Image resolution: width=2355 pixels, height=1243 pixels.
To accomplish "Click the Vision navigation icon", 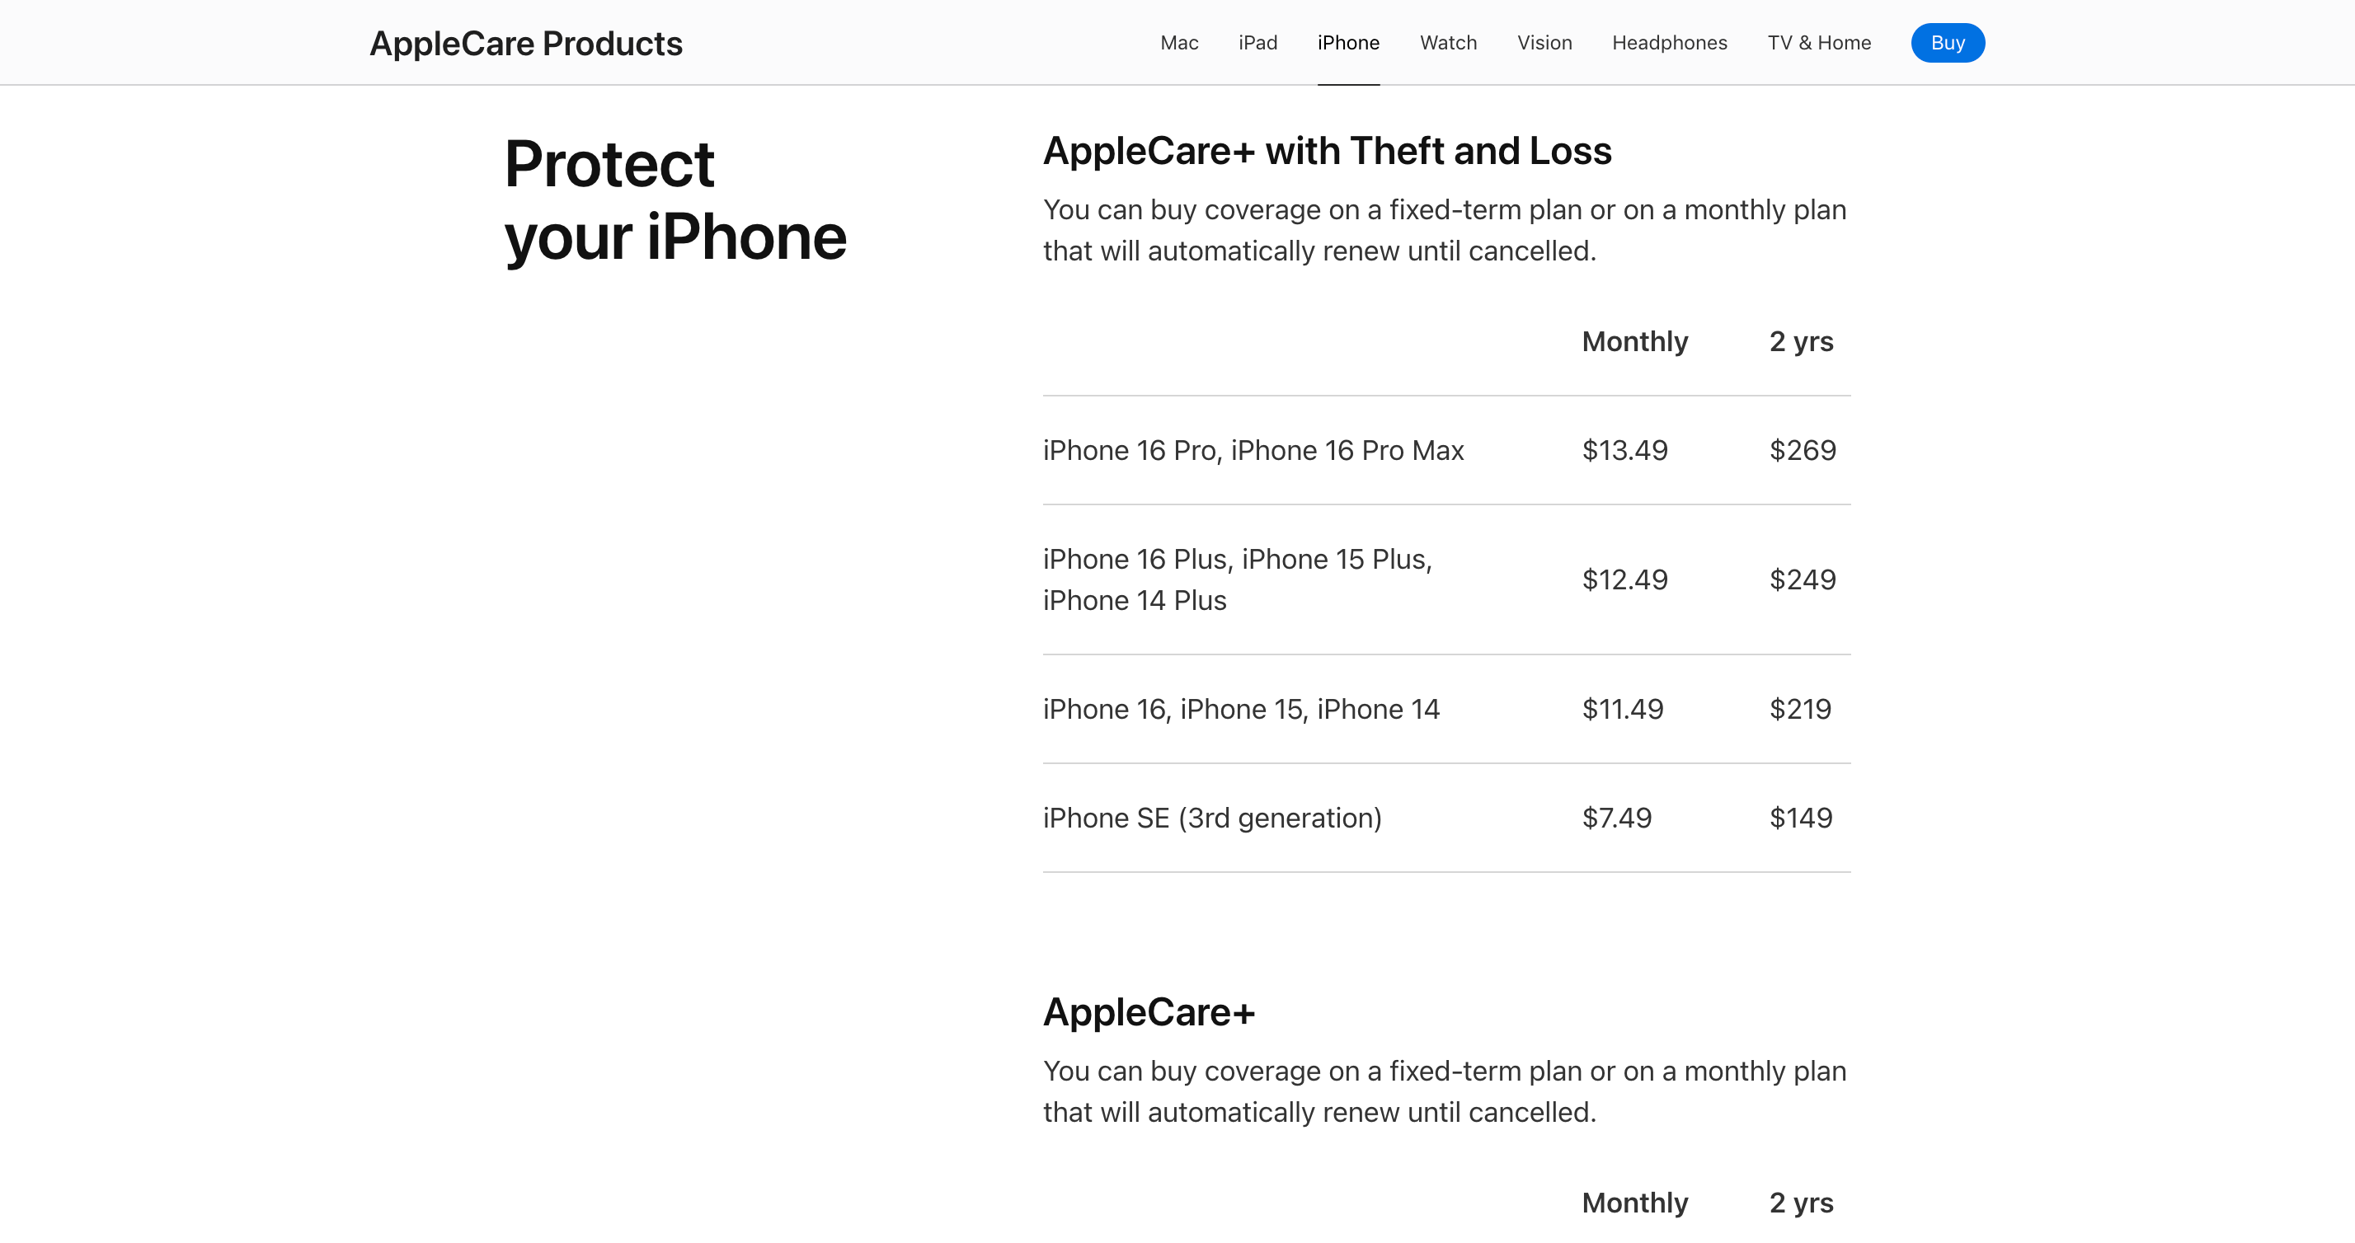I will pos(1545,42).
